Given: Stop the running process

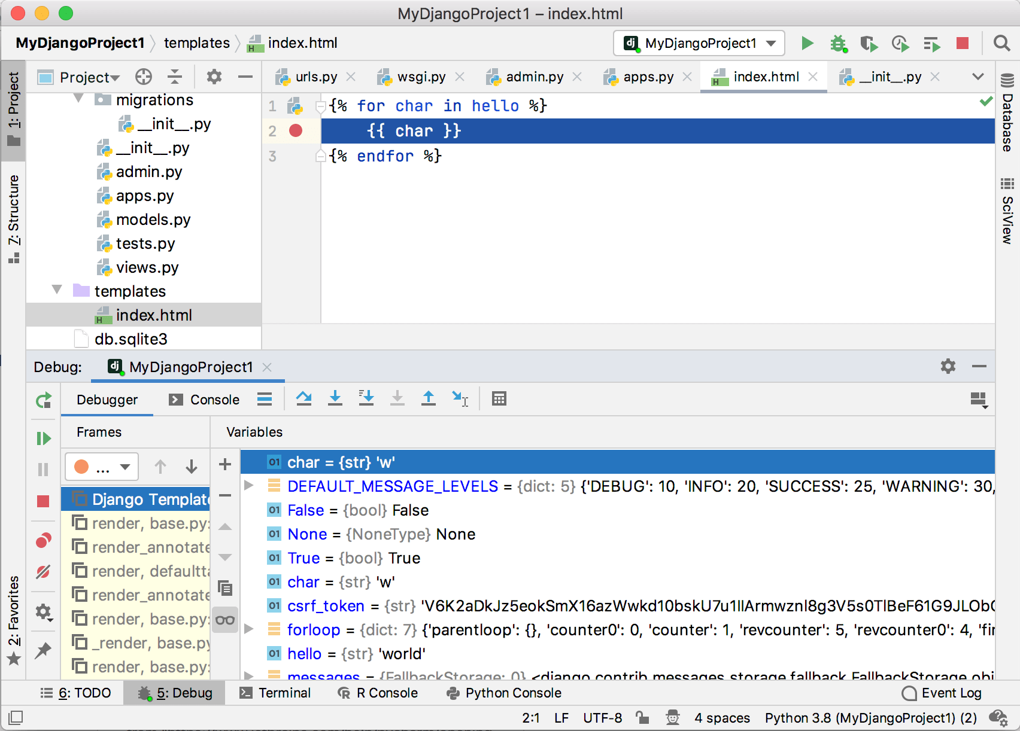Looking at the screenshot, I should coord(963,43).
